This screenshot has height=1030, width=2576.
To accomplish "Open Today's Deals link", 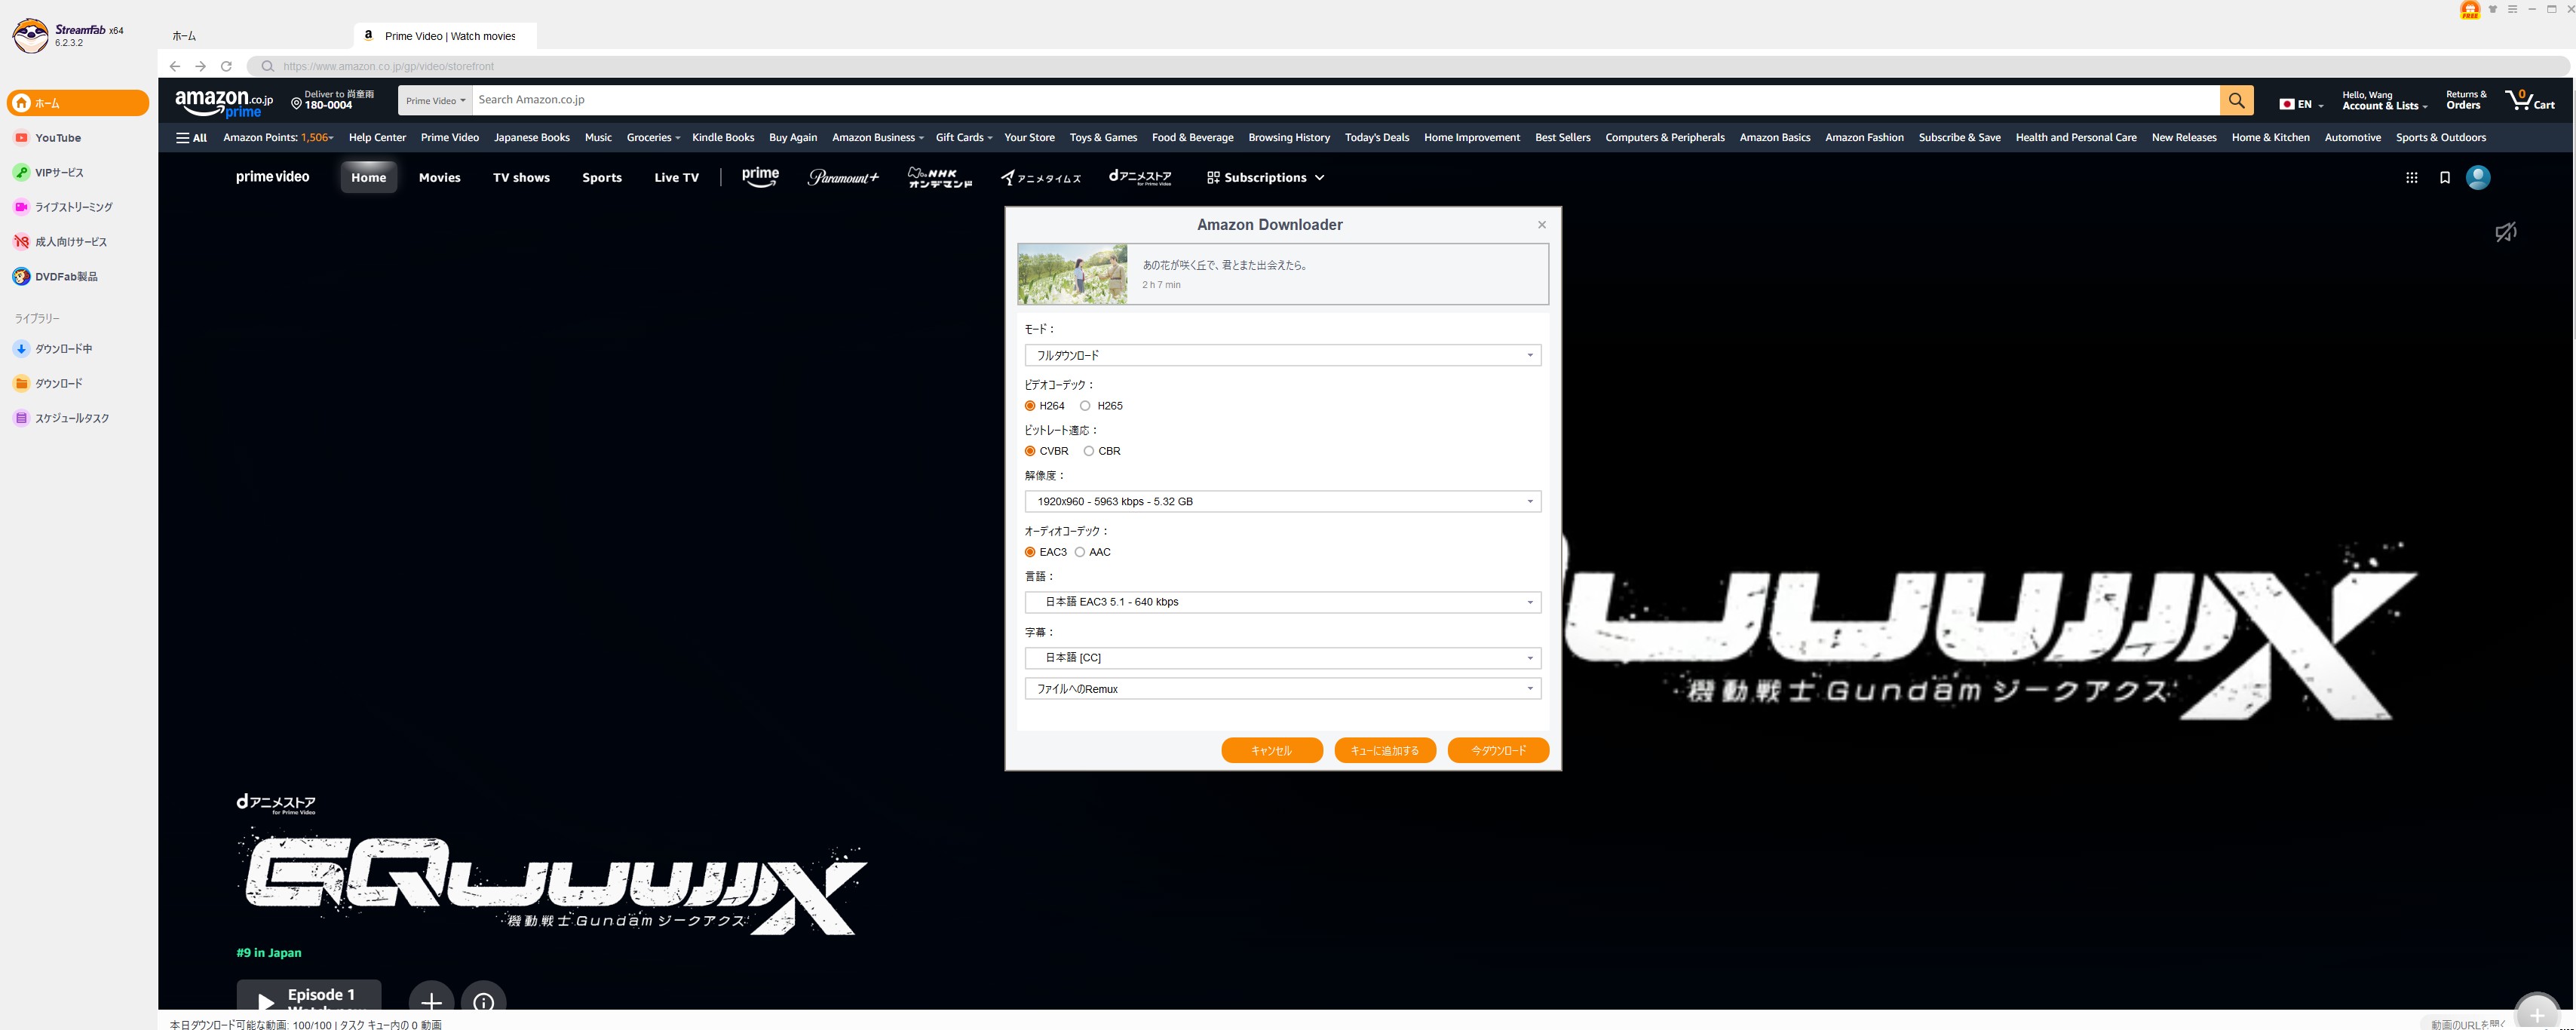I will coord(1377,138).
